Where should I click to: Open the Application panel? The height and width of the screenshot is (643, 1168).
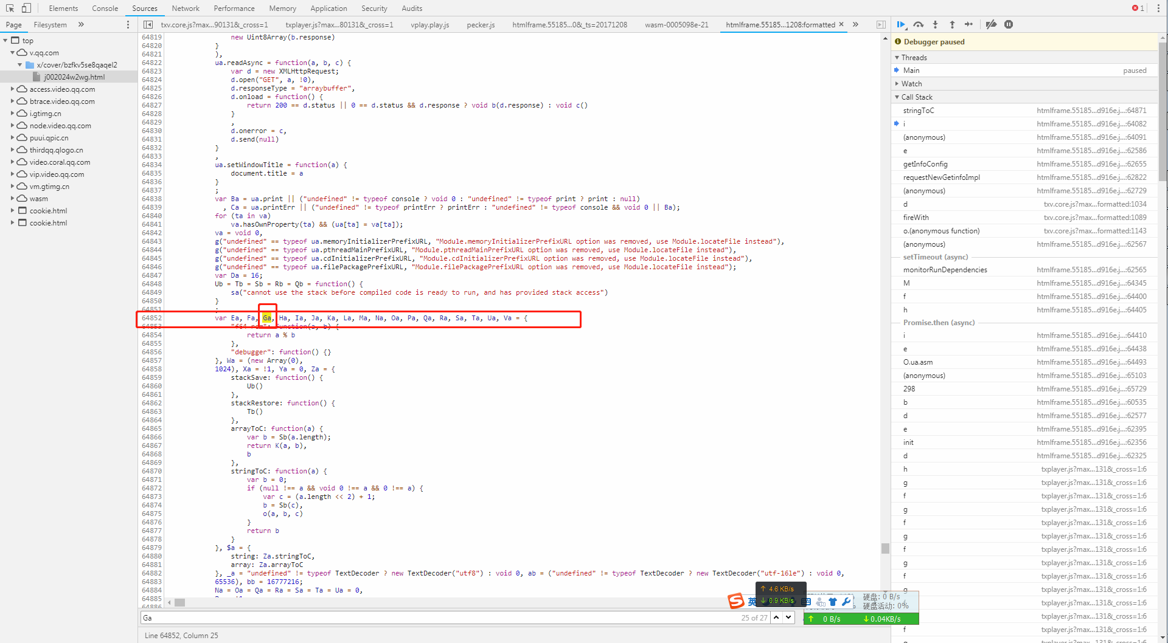tap(328, 8)
